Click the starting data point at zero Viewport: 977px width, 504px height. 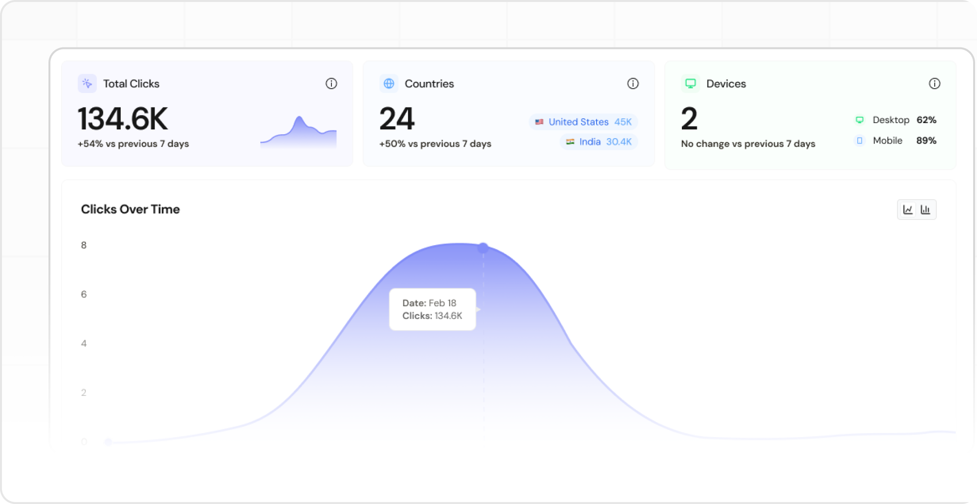[x=109, y=441]
